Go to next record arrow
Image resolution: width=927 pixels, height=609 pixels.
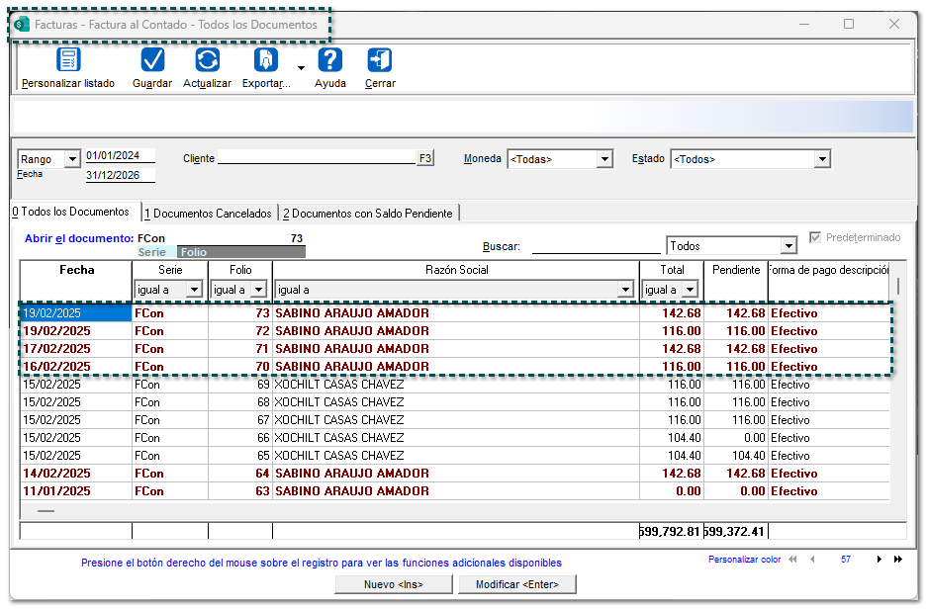pos(880,559)
